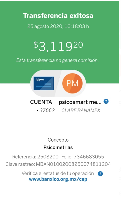The height and width of the screenshot is (200, 121).
Task: Tap the orange PM recipient avatar
Action: pos(72,83)
